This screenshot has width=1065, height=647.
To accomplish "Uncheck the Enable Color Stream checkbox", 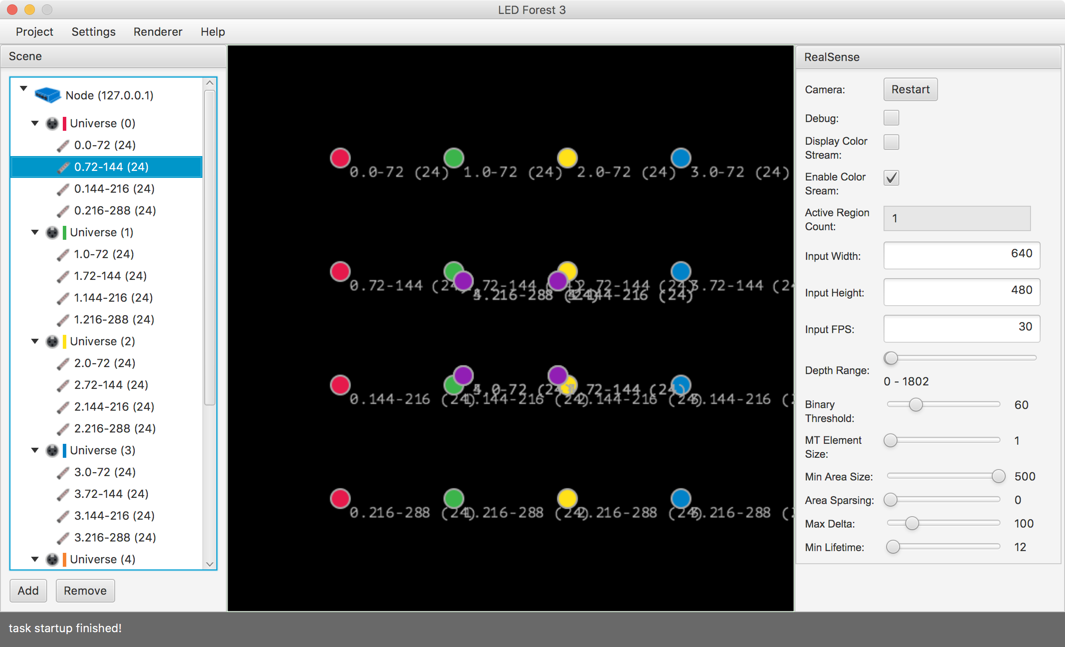I will click(891, 178).
